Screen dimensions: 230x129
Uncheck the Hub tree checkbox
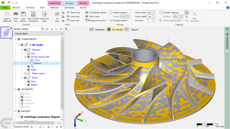[x=28, y=54]
